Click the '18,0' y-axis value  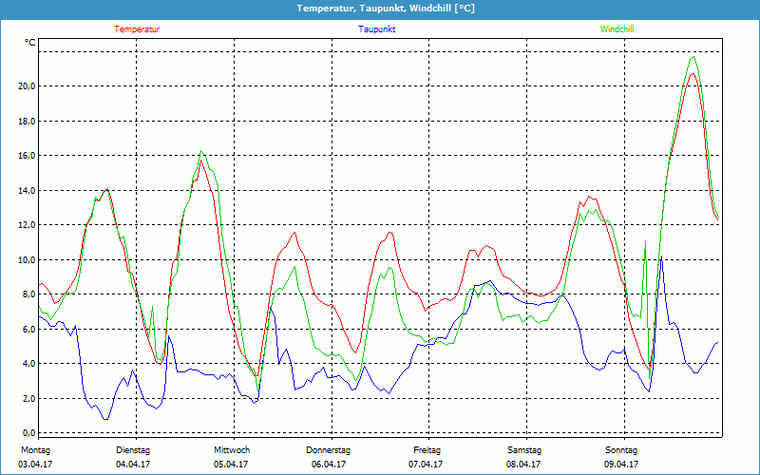[27, 122]
